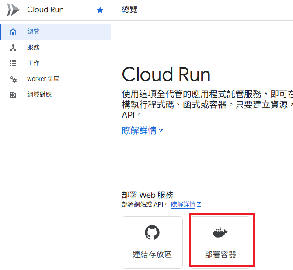
Task: Click the GitHub icon in the 連結存放區 card
Action: coord(152,232)
